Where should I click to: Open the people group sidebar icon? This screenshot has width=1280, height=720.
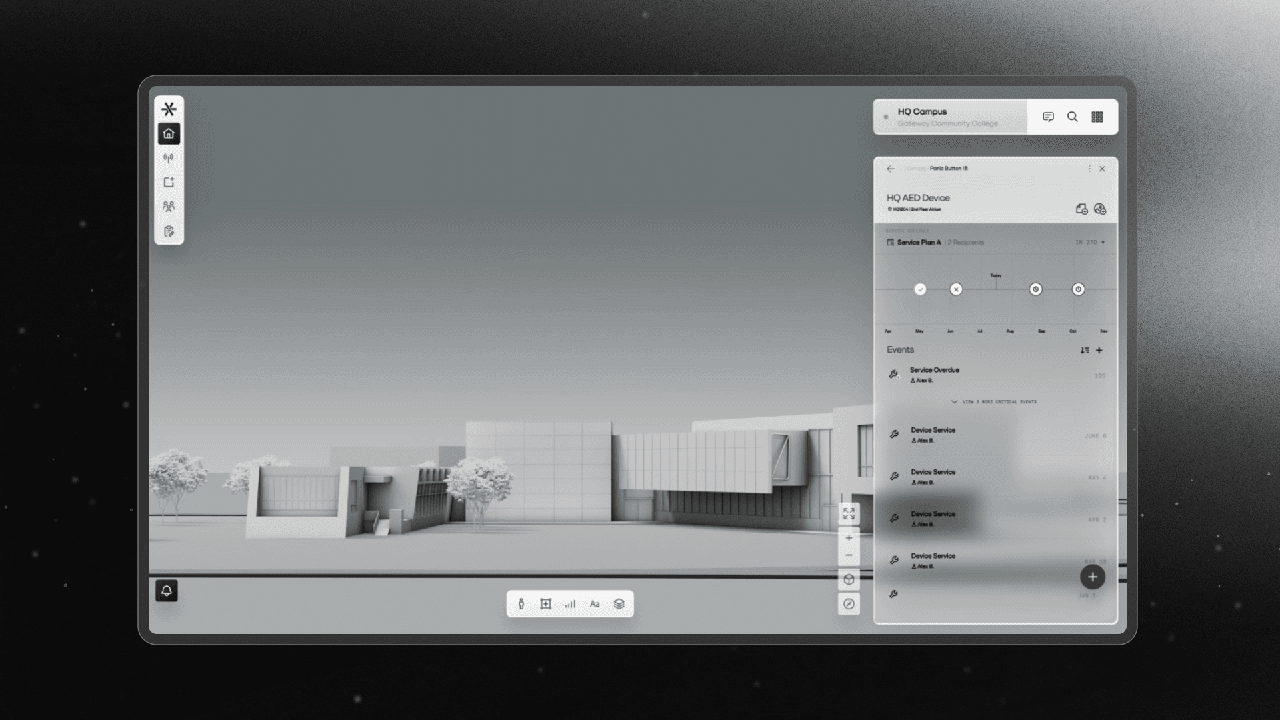coord(169,207)
